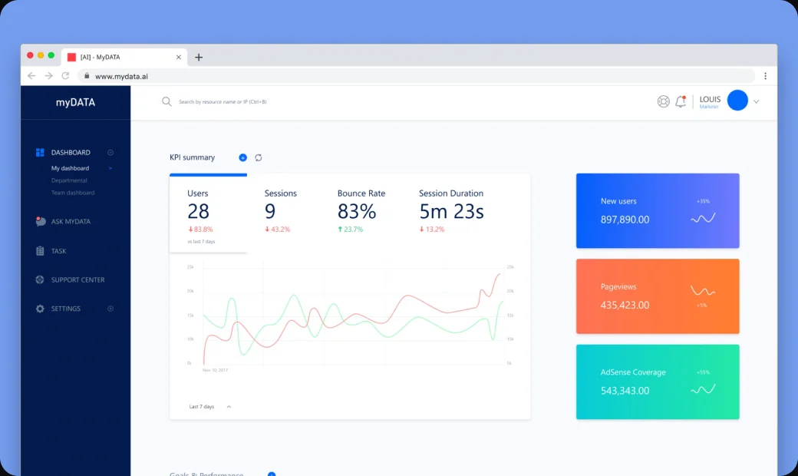The image size is (798, 476).
Task: Focus the resource name search field
Action: [223, 102]
